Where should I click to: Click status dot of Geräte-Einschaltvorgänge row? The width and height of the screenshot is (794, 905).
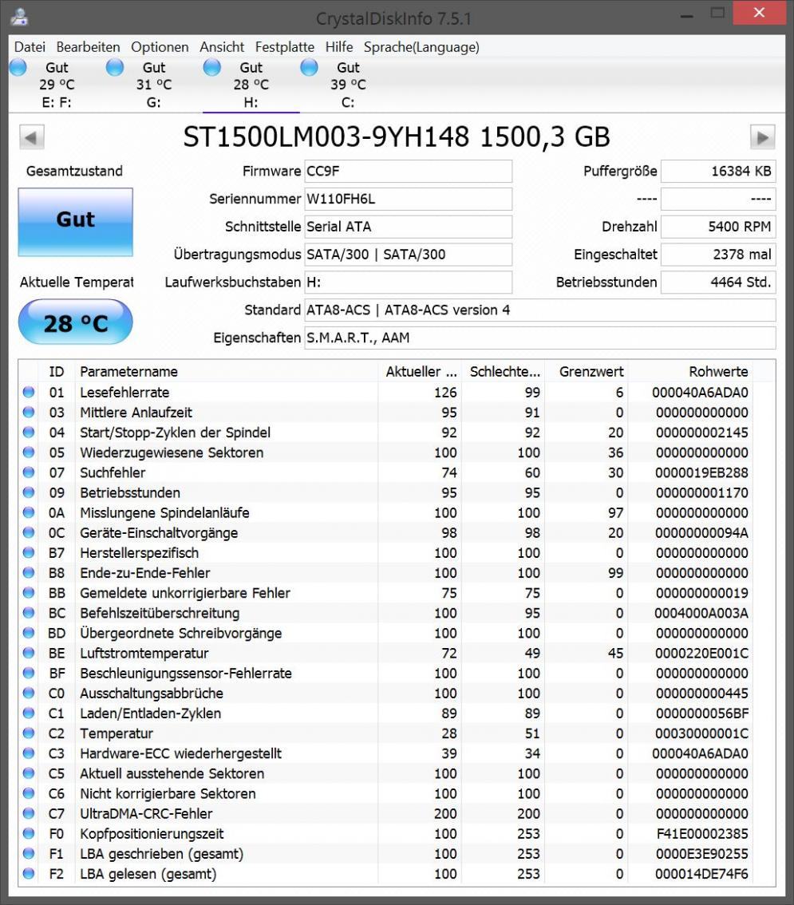[x=28, y=533]
